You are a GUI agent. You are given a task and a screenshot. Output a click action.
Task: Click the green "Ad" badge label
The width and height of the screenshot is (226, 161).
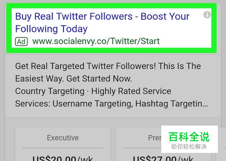click(x=21, y=42)
